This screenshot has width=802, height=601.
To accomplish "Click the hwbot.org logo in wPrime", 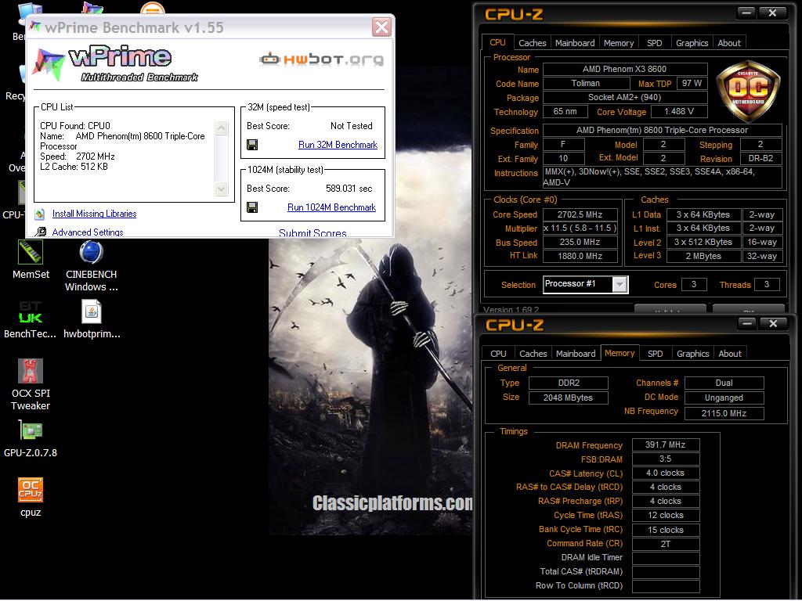I will [x=322, y=59].
